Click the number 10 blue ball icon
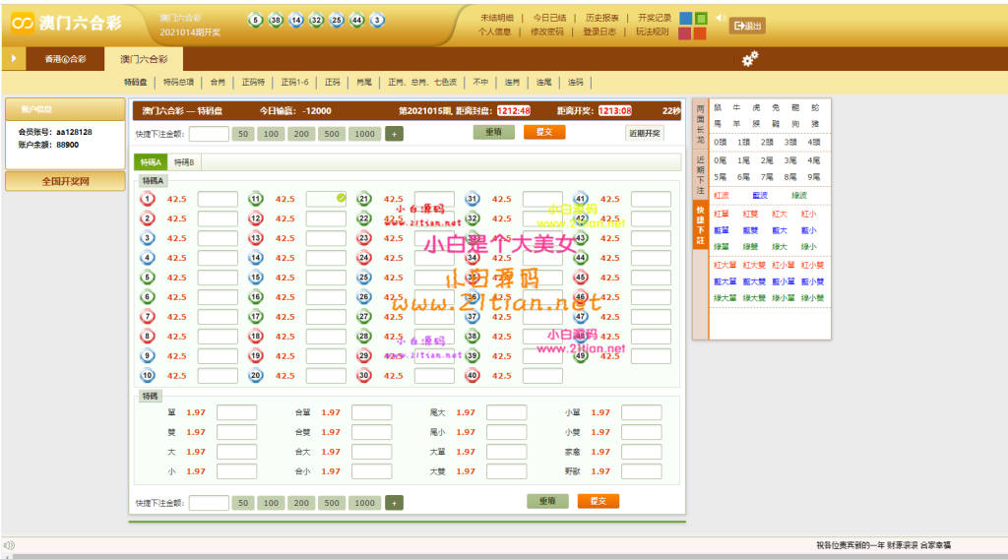The width and height of the screenshot is (1008, 559). (x=148, y=375)
